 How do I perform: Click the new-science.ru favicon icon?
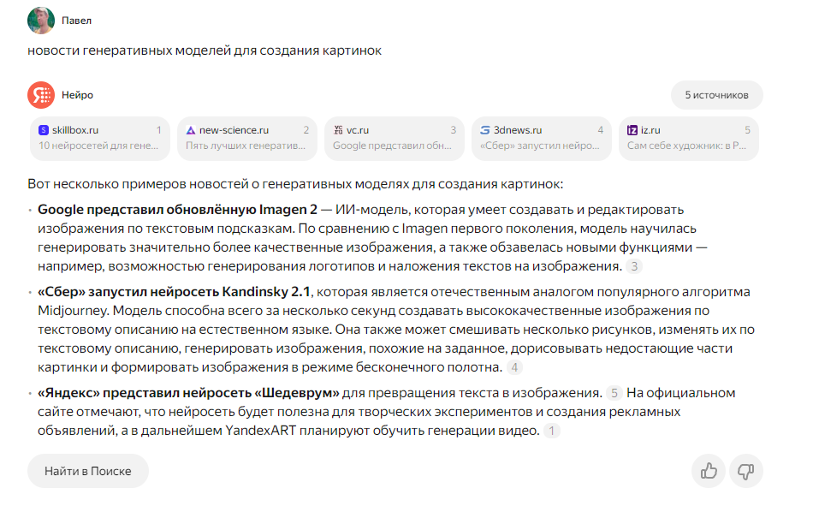(x=191, y=130)
